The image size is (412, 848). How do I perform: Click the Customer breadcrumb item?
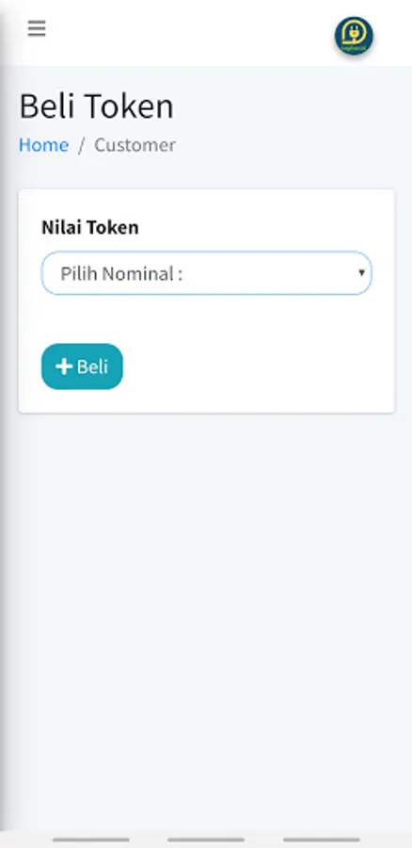pos(135,145)
